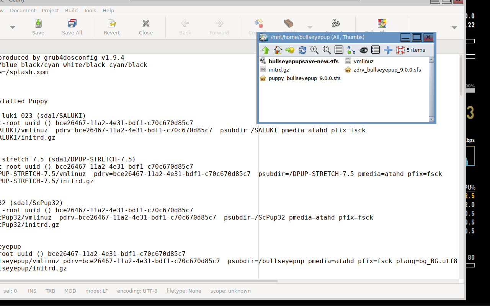Place cursor on '/splash.xpm' text
Image resolution: width=490 pixels, height=306 pixels.
tap(26, 72)
